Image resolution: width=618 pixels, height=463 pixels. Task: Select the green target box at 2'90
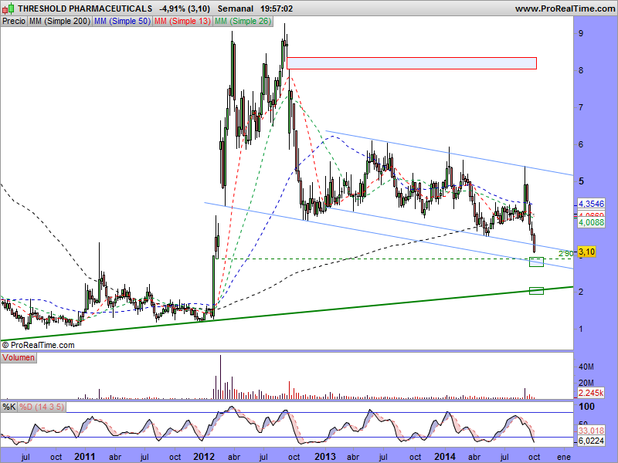(x=536, y=262)
